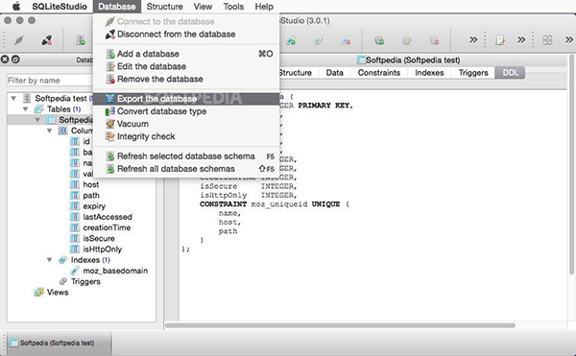Open the second toolbar overflow chevron
The height and width of the screenshot is (356, 576).
pyautogui.click(x=521, y=39)
